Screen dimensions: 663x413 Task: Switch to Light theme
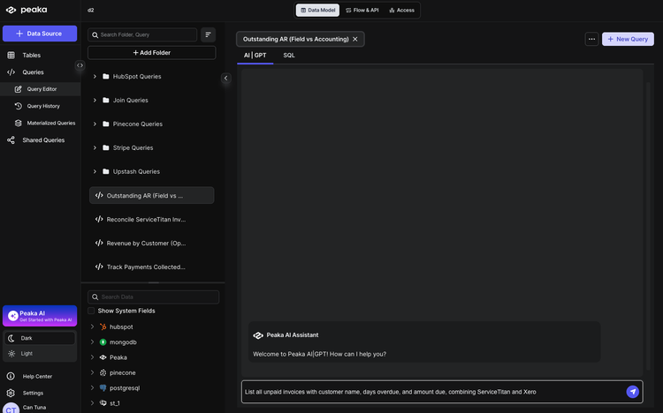point(27,353)
